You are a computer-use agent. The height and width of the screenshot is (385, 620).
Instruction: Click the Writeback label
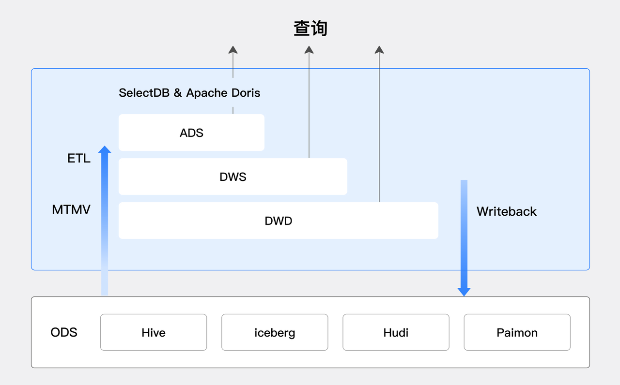(x=507, y=211)
